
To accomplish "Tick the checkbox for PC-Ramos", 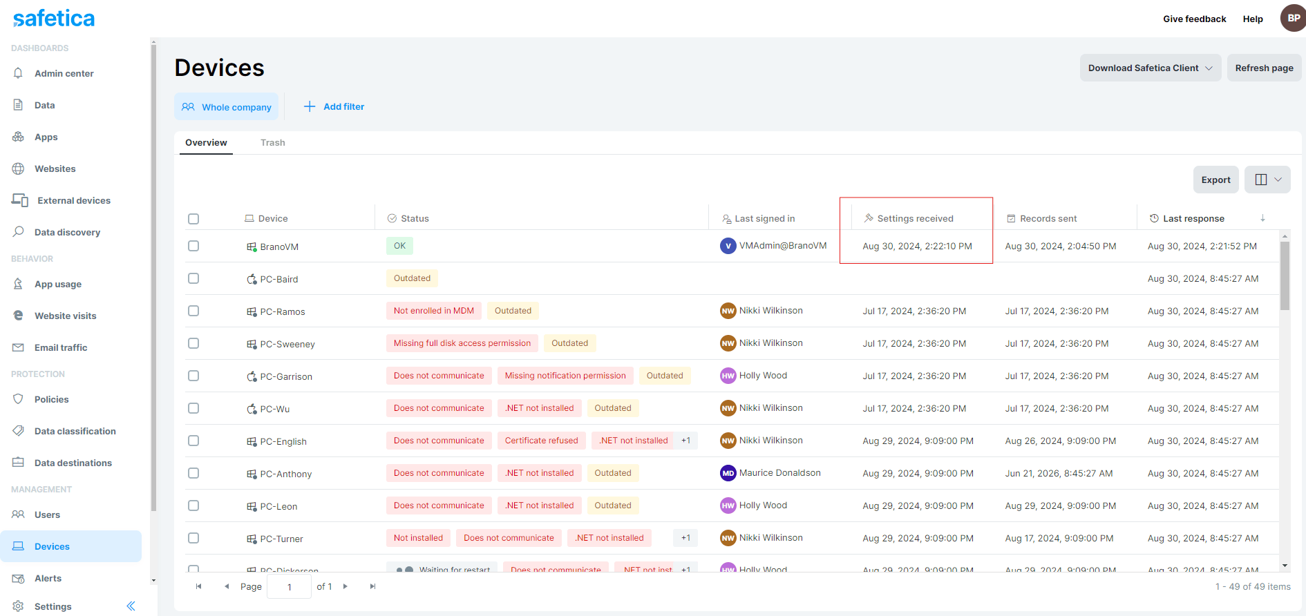I will (x=193, y=311).
